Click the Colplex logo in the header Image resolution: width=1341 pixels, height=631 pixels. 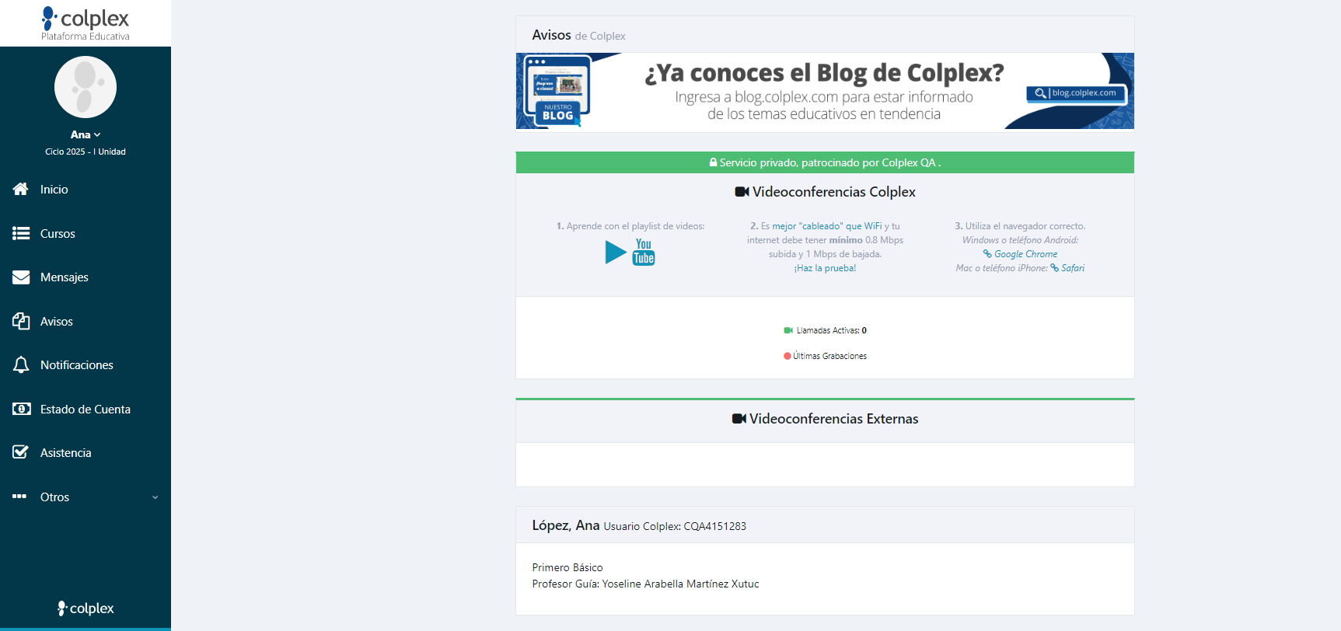[86, 23]
